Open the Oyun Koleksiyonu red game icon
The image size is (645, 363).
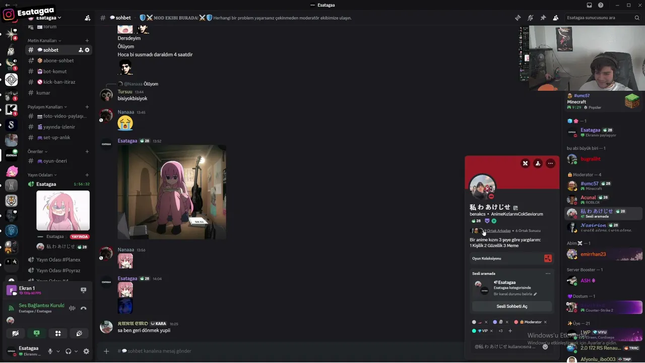tap(548, 259)
